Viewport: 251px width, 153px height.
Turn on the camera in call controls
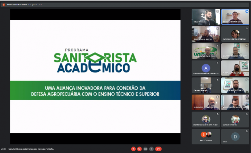pos(139,149)
